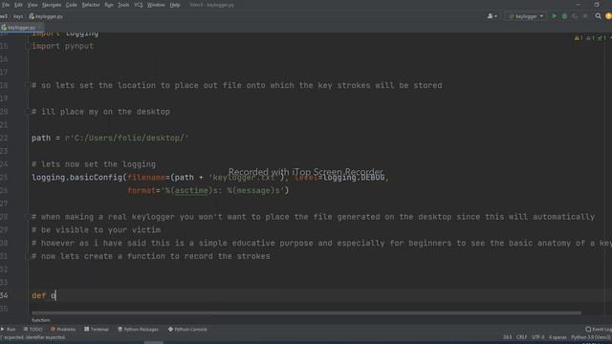Open the Python Packages tool window
Viewport: 612px width, 344px height.
coord(138,329)
